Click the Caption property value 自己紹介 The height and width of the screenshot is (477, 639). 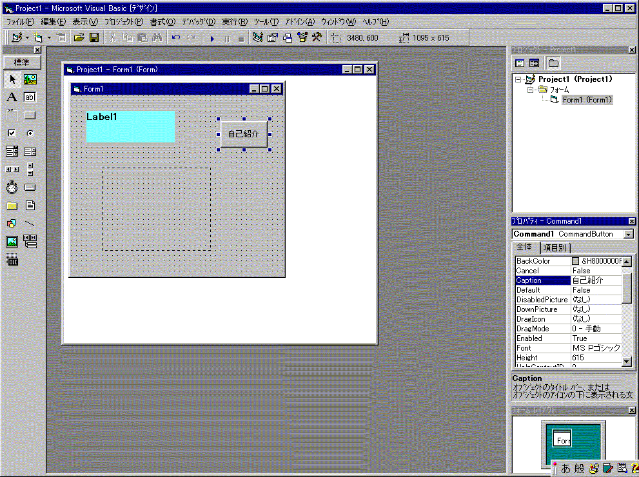click(596, 280)
